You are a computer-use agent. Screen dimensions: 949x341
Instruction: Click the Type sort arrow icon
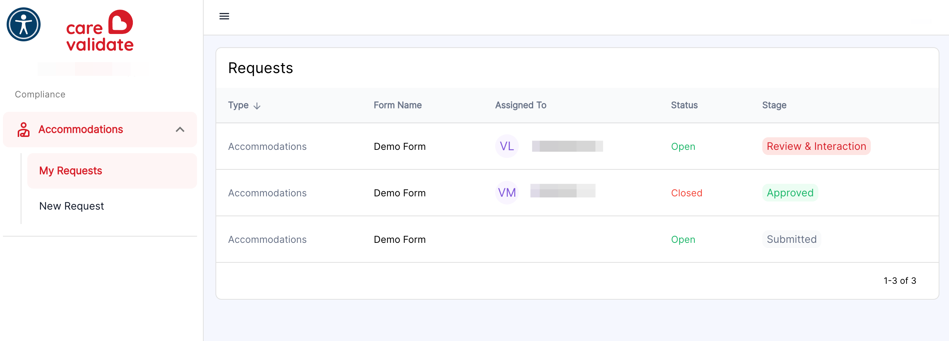[257, 106]
